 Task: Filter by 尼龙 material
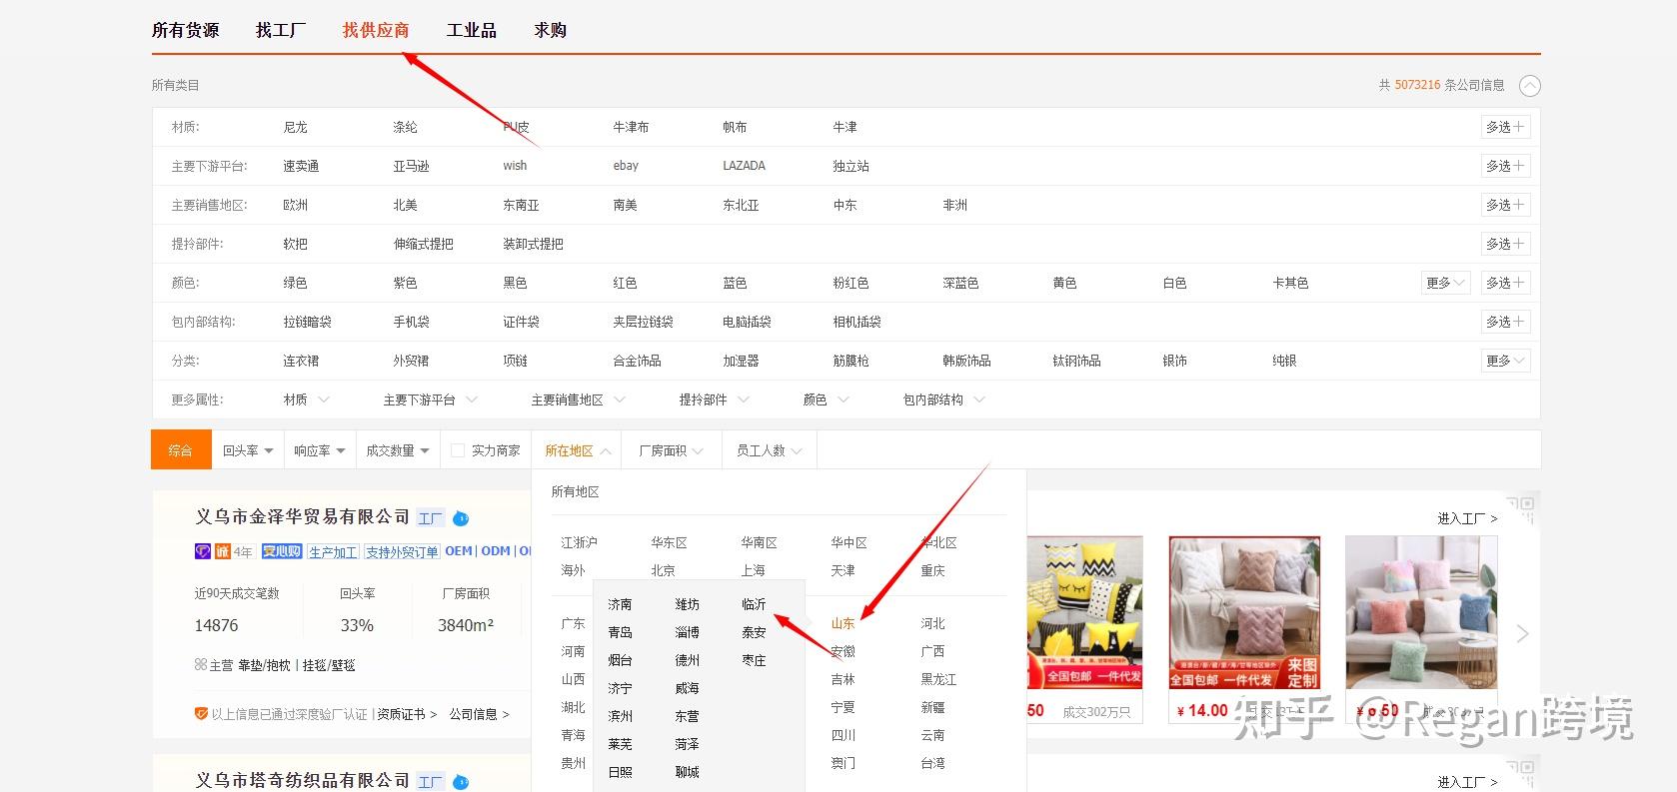click(x=296, y=127)
